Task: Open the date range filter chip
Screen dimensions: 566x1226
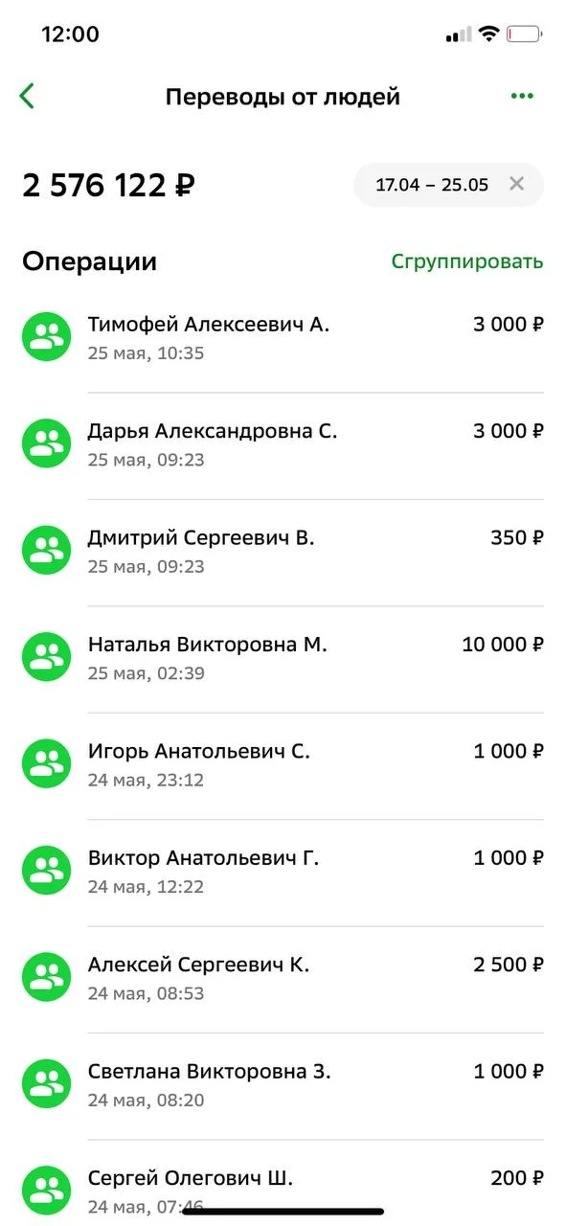Action: (x=431, y=185)
